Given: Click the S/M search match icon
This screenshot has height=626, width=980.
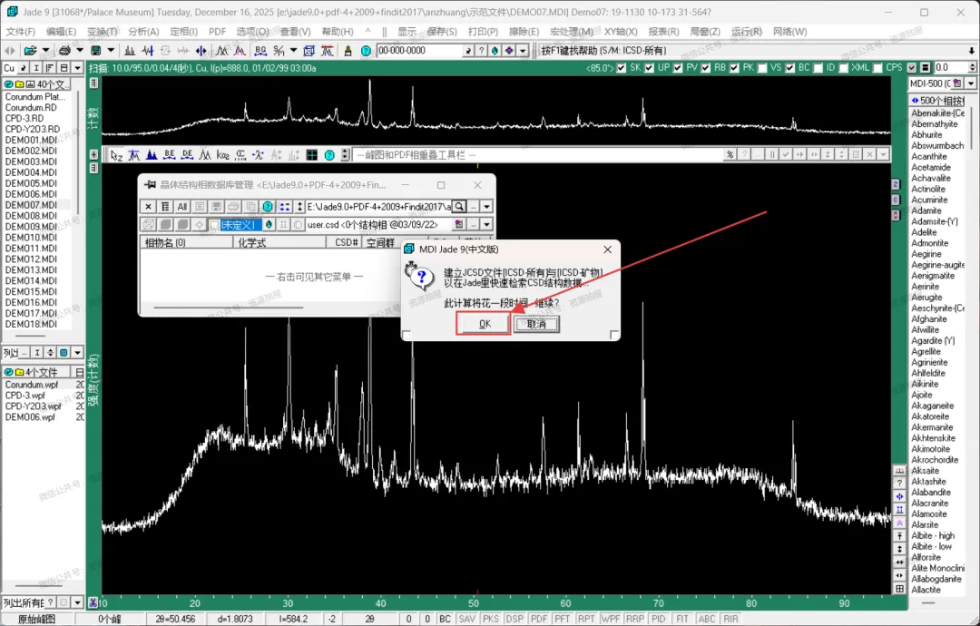Looking at the screenshot, I should [x=279, y=51].
